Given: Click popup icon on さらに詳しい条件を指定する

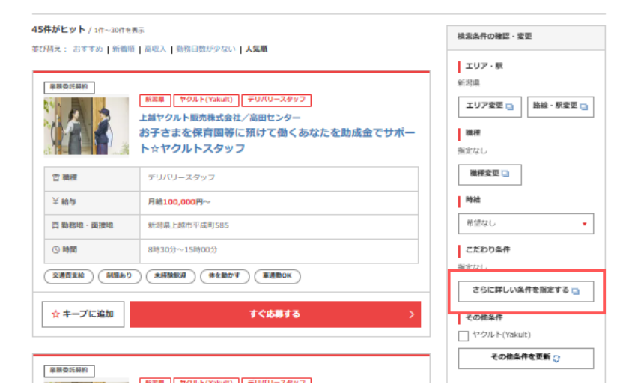Looking at the screenshot, I should pos(574,291).
